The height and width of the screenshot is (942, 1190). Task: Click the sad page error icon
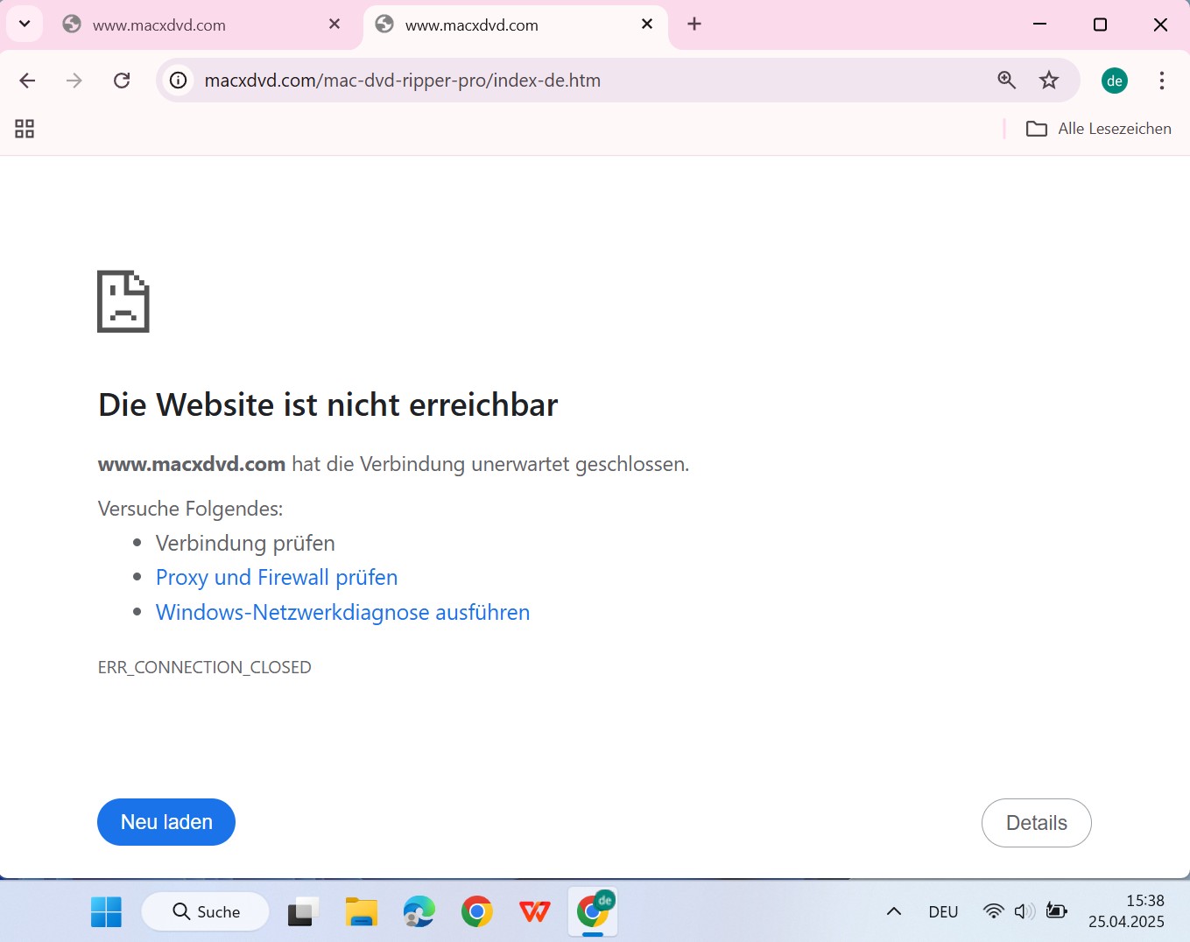coord(123,301)
